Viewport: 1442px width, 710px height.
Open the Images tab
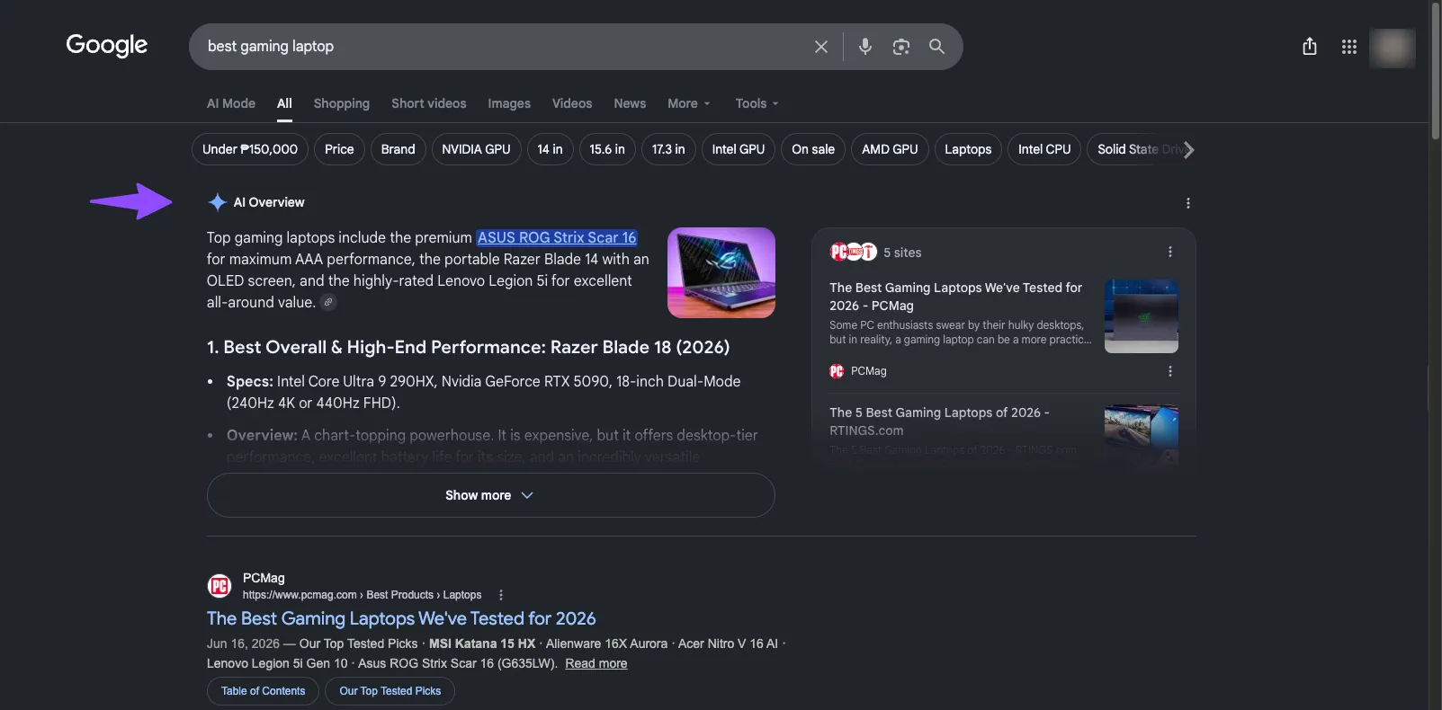[509, 103]
